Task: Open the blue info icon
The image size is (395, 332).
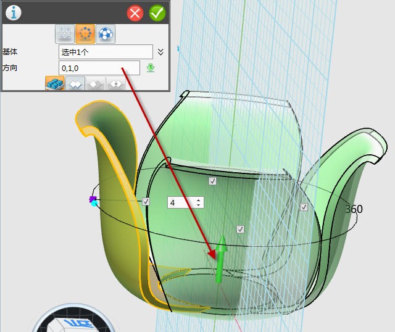Action: coord(13,12)
